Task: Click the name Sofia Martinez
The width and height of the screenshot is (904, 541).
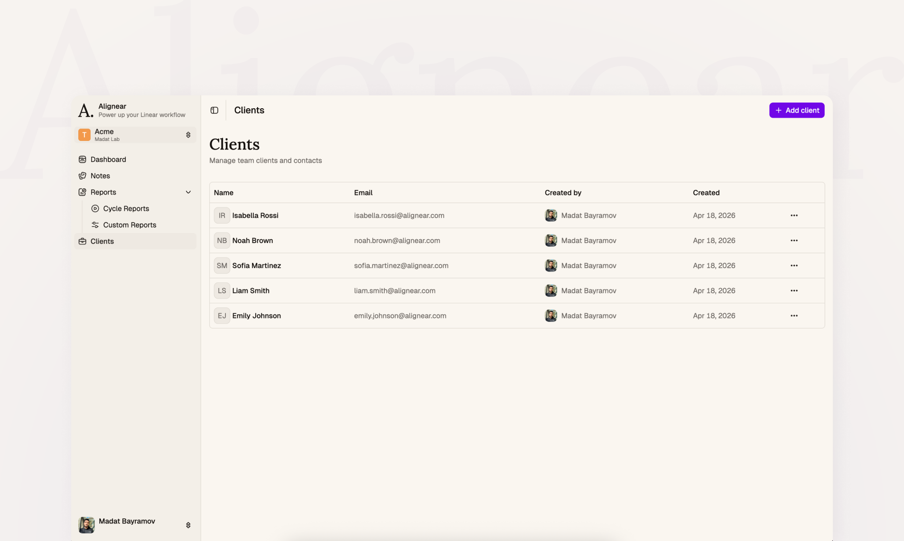Action: click(257, 266)
